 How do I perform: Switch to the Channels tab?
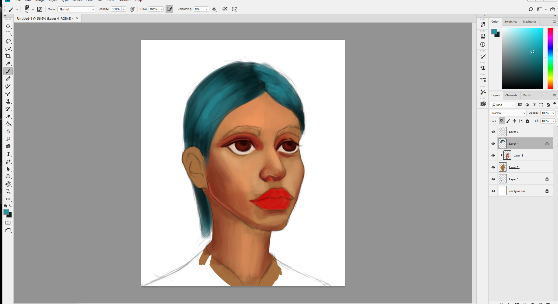[511, 95]
